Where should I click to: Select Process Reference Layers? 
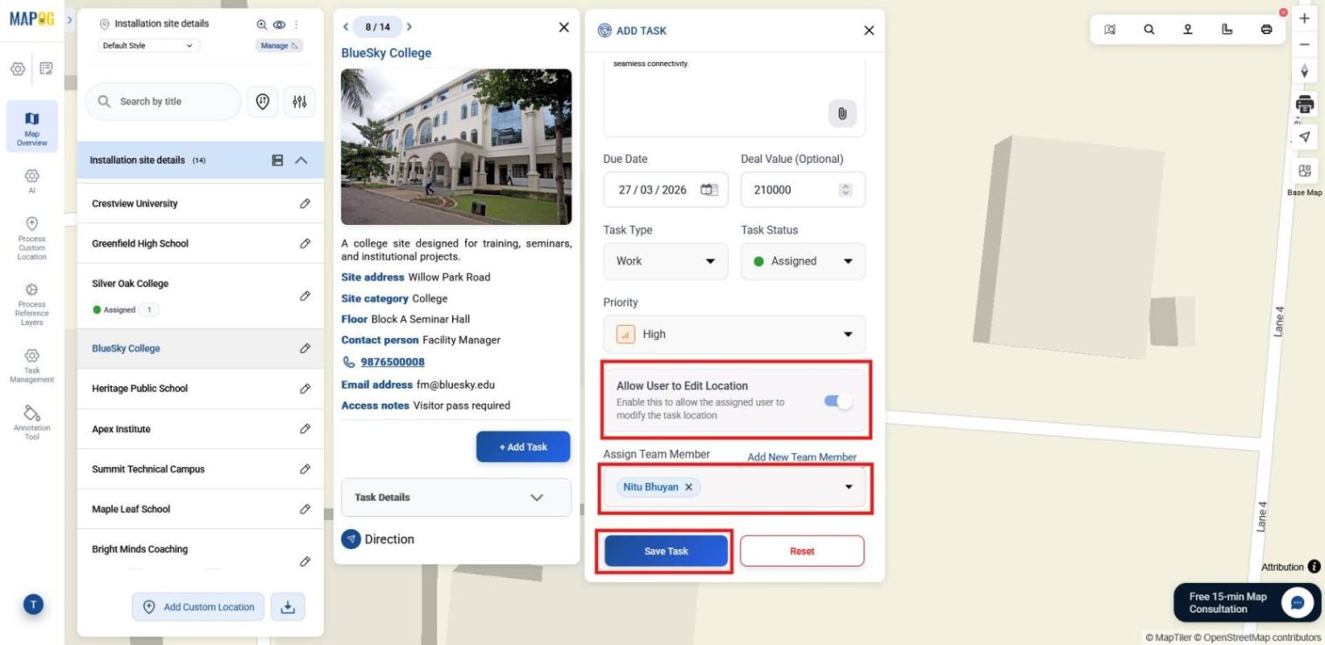(31, 301)
